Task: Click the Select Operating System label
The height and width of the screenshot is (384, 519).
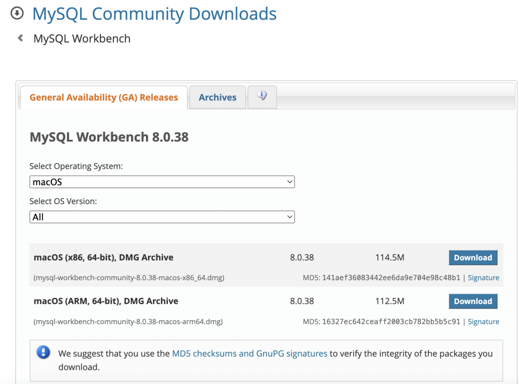Action: (x=76, y=166)
